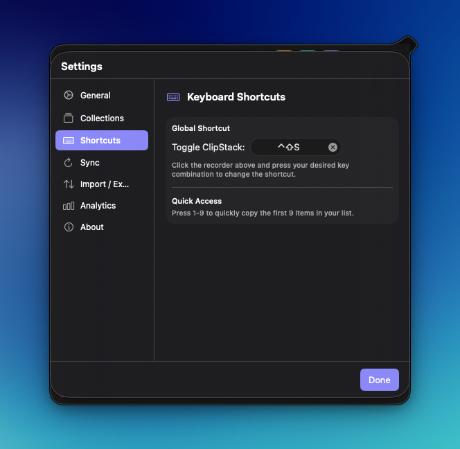Click the 'Click the recorder above' hint text
The width and height of the screenshot is (460, 449).
click(x=260, y=170)
